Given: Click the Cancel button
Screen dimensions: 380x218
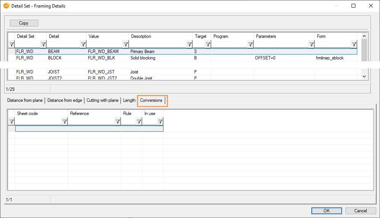Looking at the screenshot, I should [360, 211].
